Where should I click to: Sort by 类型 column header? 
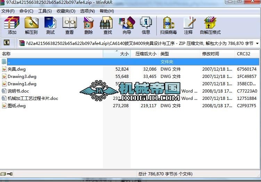point(179,54)
